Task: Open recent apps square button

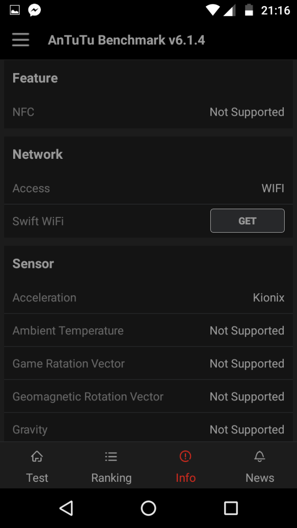Action: 231,508
